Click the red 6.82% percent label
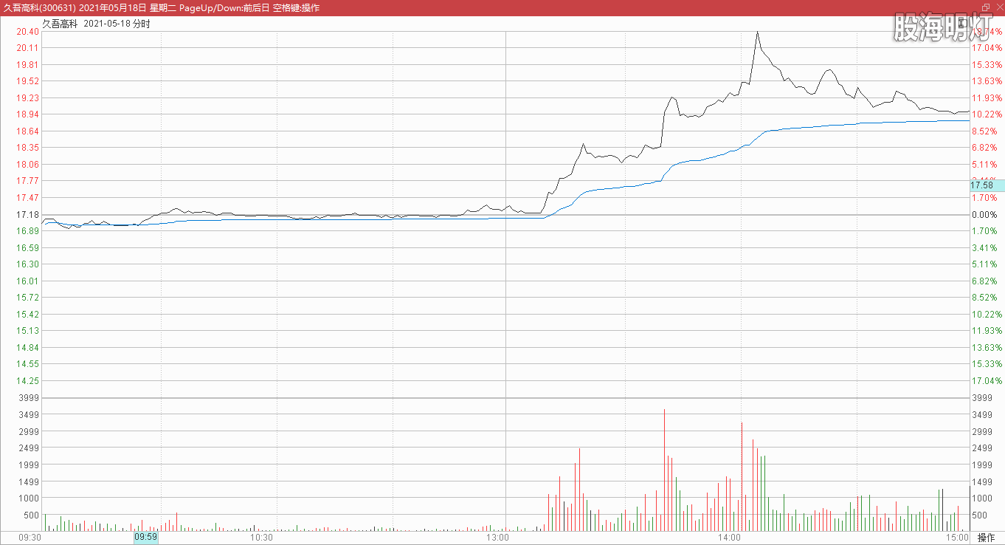 (984, 148)
